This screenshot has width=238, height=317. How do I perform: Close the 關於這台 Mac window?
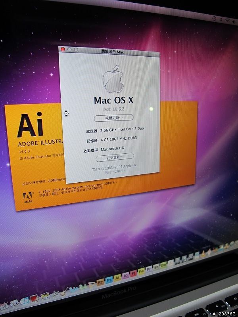63,49
